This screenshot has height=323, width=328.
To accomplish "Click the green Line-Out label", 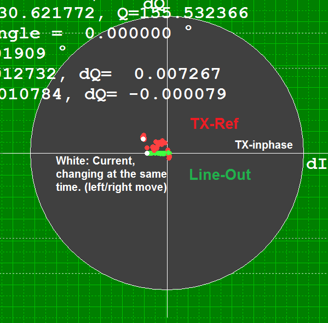I will (220, 174).
